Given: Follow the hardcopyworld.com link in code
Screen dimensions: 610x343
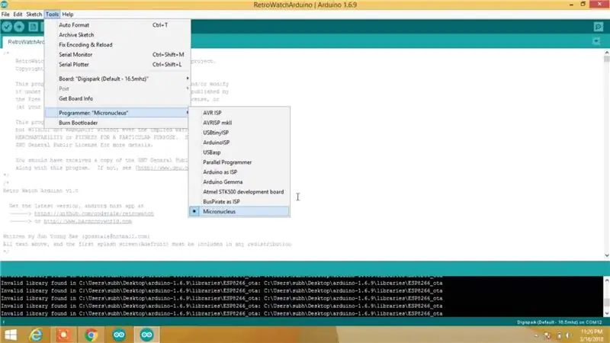Looking at the screenshot, I should click(x=88, y=221).
